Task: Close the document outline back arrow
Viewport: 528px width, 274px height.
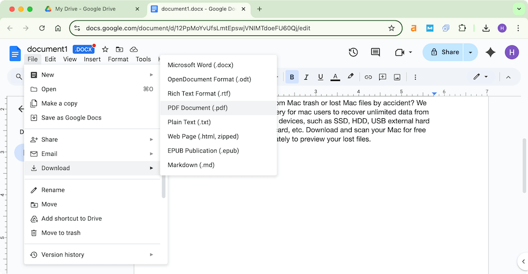Action: coord(21,109)
